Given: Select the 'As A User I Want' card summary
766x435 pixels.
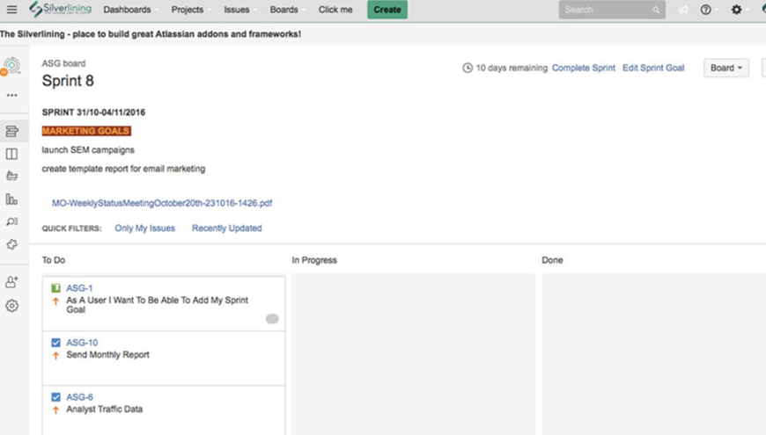Looking at the screenshot, I should [158, 305].
